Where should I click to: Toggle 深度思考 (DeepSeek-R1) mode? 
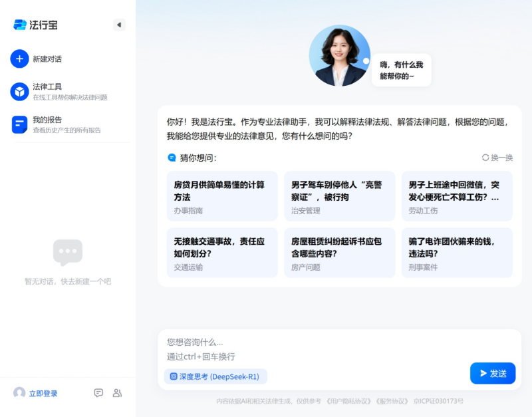click(x=215, y=376)
